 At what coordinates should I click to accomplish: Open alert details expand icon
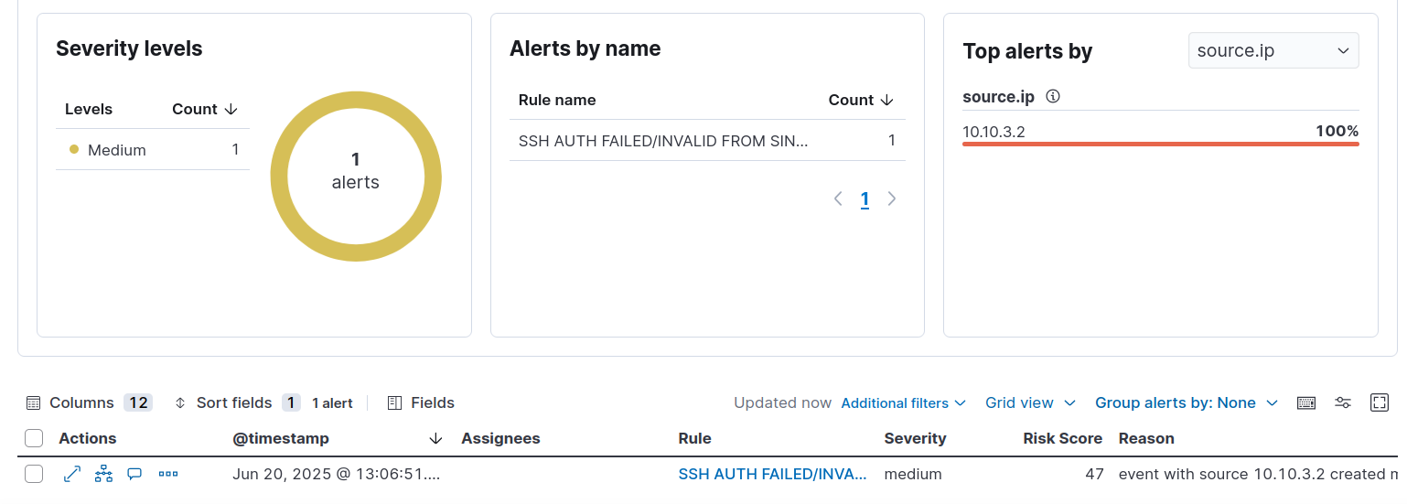(x=72, y=474)
